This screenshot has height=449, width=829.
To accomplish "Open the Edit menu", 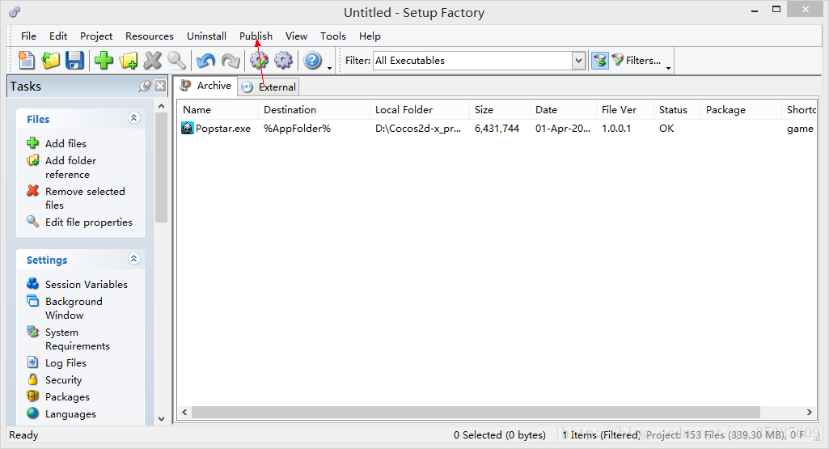I will pyautogui.click(x=58, y=36).
